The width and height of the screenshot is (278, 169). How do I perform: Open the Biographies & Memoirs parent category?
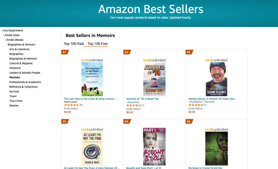(x=21, y=45)
